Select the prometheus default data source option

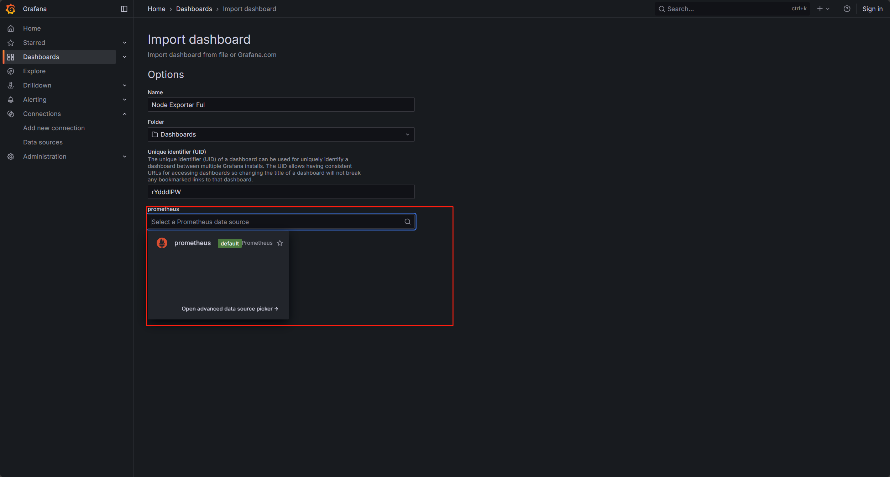coord(218,243)
